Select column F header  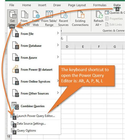coord(99,47)
